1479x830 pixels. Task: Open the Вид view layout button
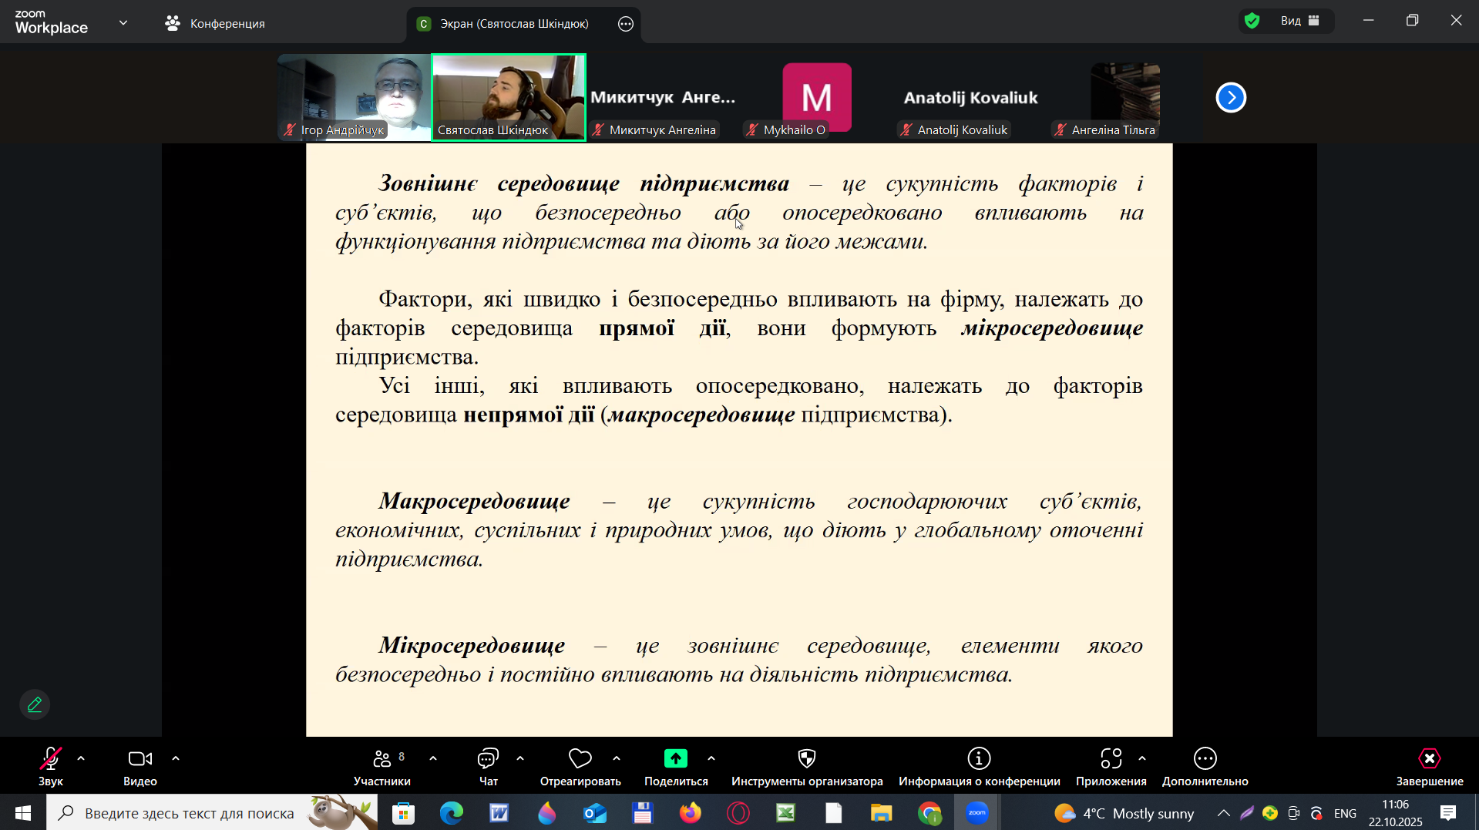(x=1300, y=21)
